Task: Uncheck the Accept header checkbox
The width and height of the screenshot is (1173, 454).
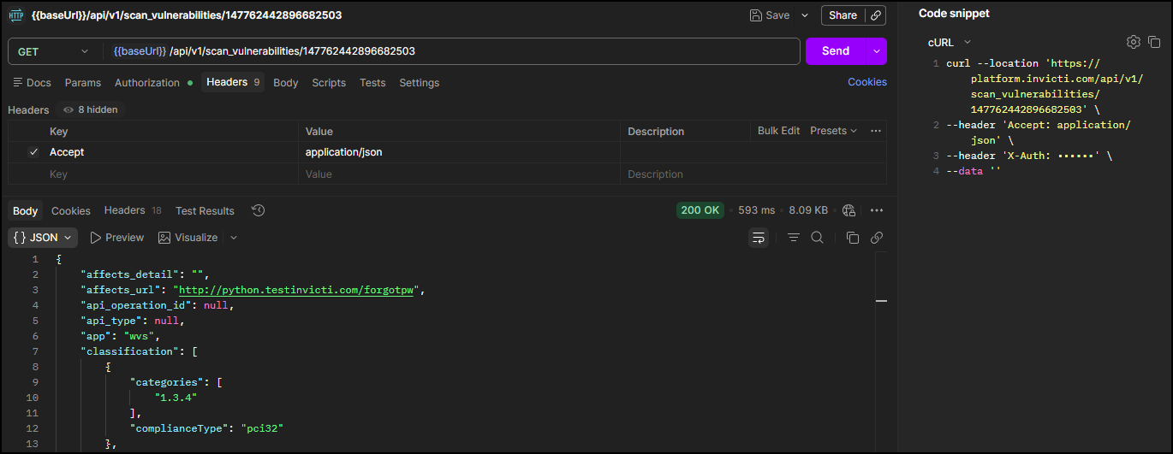Action: pyautogui.click(x=33, y=152)
